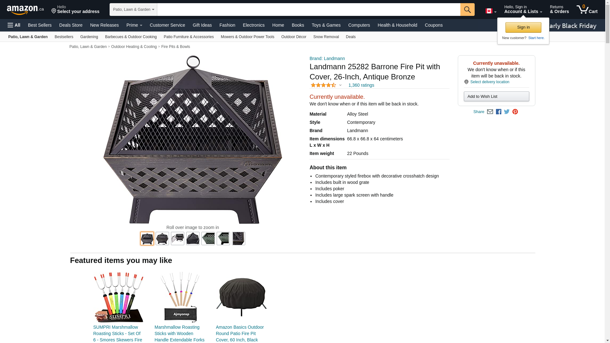
Task: Open the Canadian flag language selector
Action: [491, 11]
